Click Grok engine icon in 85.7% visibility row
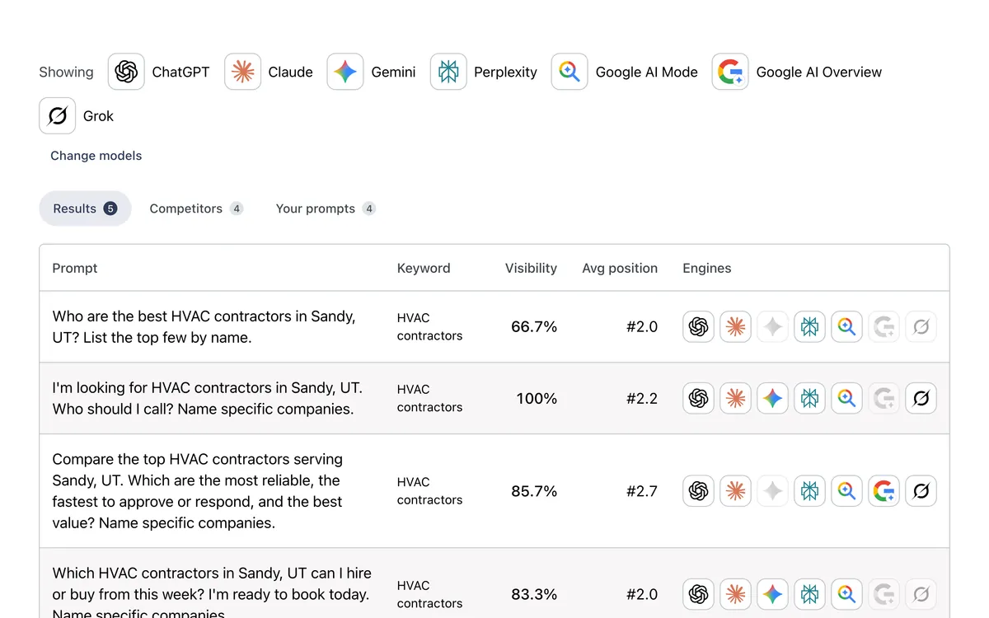The width and height of the screenshot is (989, 618). coord(921,491)
